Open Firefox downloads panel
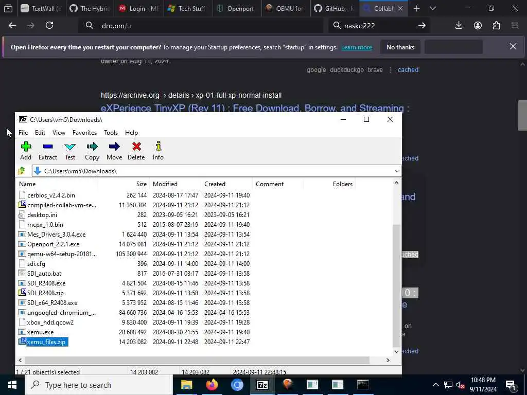Image resolution: width=527 pixels, height=395 pixels. [x=459, y=25]
